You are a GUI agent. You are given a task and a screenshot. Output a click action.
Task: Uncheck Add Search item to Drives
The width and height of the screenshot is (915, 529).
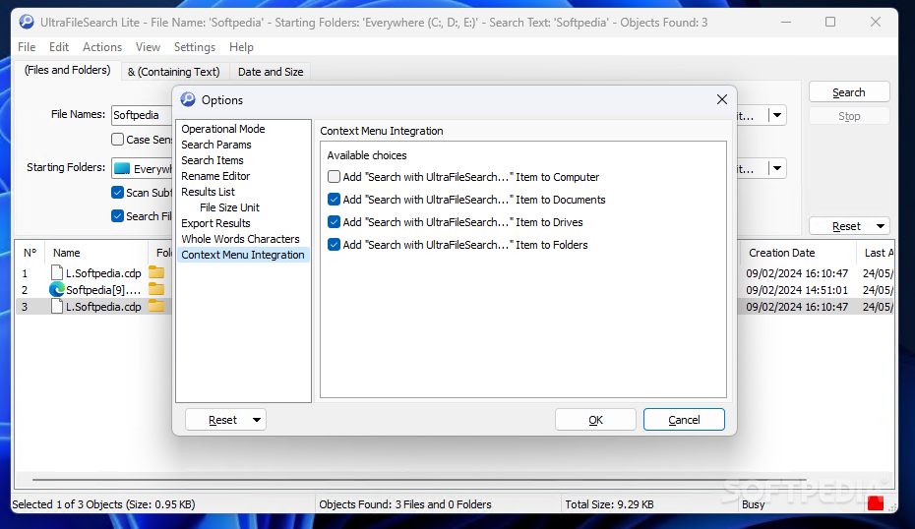pos(334,222)
